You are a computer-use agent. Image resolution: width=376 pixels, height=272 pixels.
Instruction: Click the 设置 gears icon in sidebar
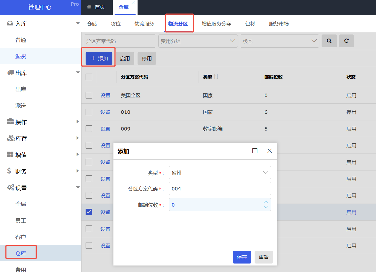tap(10, 187)
